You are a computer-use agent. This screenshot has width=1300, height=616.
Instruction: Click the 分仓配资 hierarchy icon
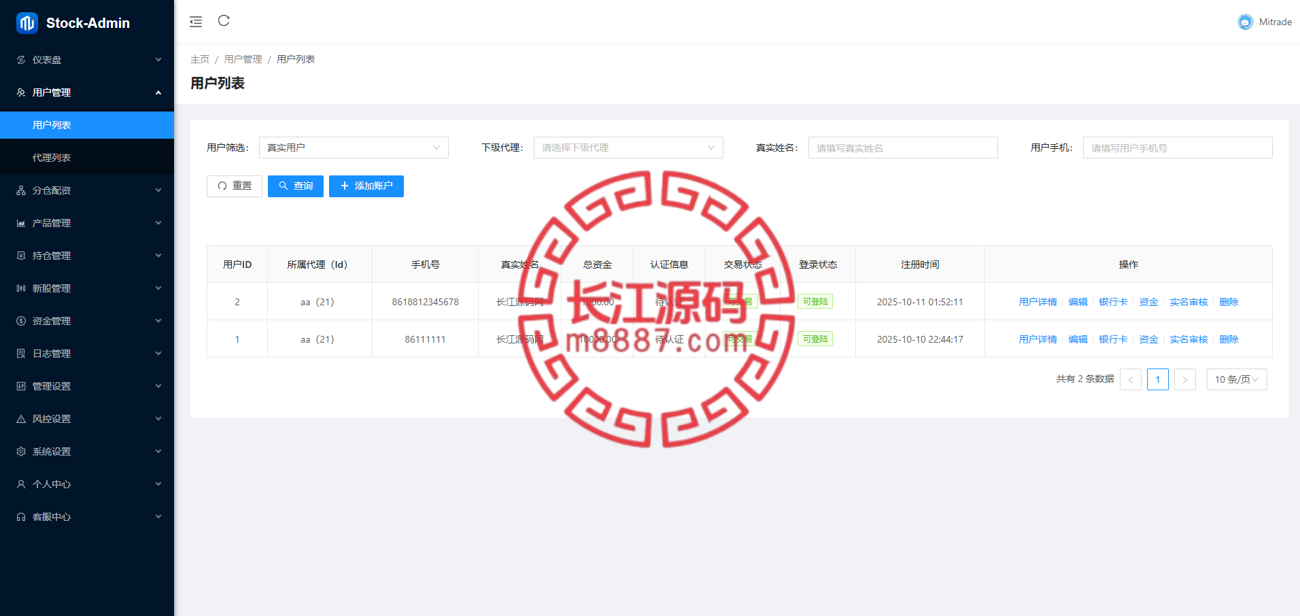pos(21,190)
